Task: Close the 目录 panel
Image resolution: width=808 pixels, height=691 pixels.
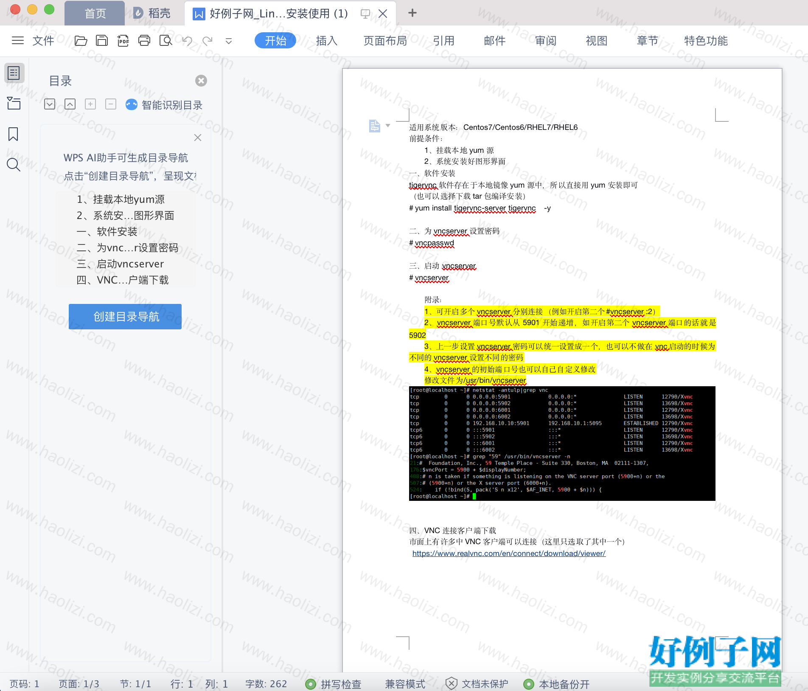Action: point(201,81)
